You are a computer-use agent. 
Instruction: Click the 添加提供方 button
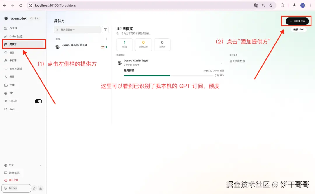click(x=297, y=21)
